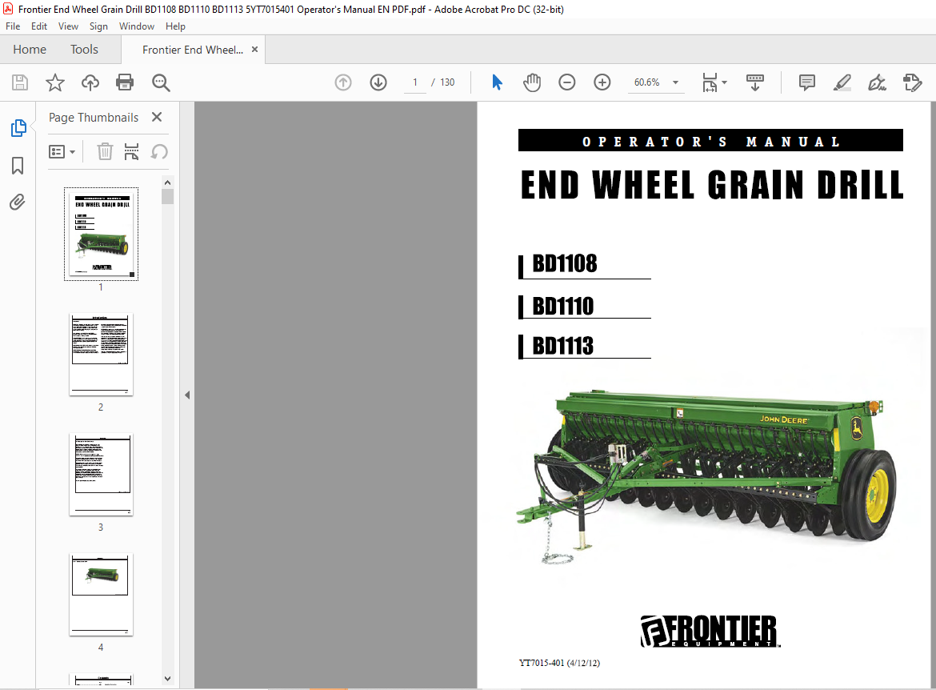Click the "OPERATOR'S MANUAL" banner text
Viewport: 936px width, 690px height.
[711, 142]
